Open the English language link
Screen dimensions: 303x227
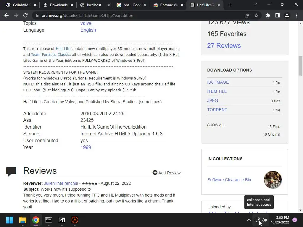tap(88, 30)
